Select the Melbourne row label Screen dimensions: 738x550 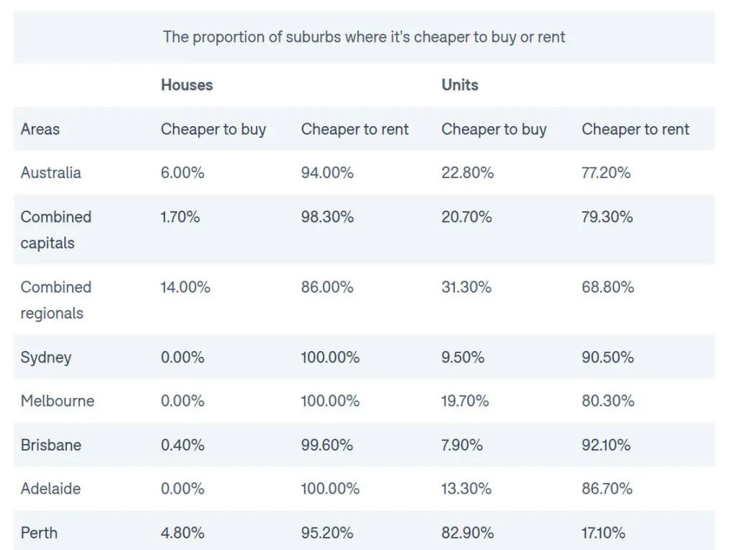pyautogui.click(x=58, y=401)
